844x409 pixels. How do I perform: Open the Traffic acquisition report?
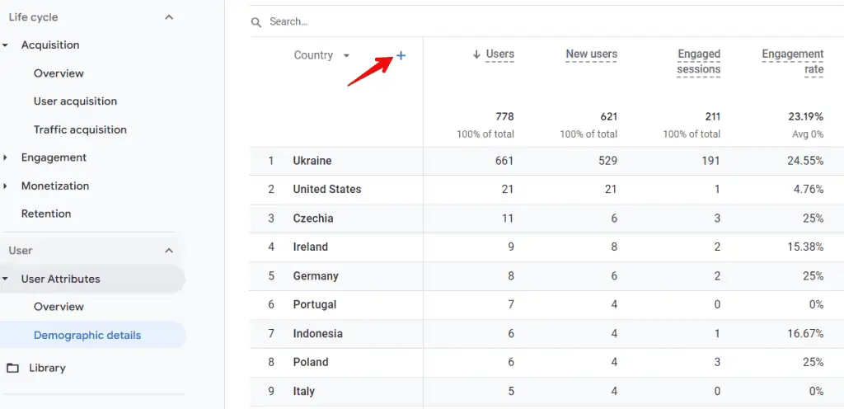coord(80,129)
